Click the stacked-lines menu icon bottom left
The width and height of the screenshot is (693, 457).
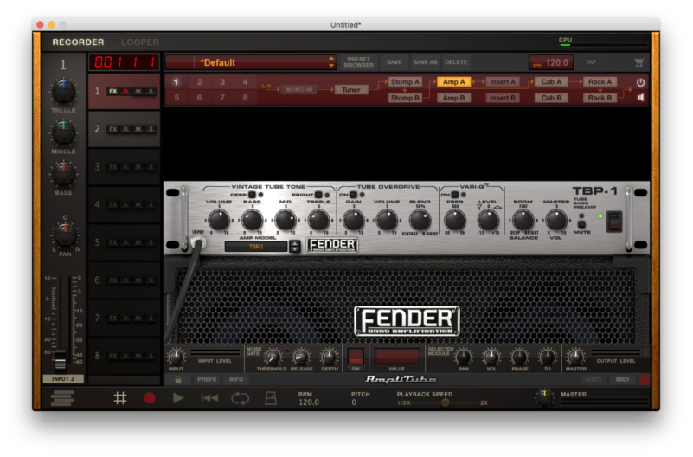[x=62, y=398]
